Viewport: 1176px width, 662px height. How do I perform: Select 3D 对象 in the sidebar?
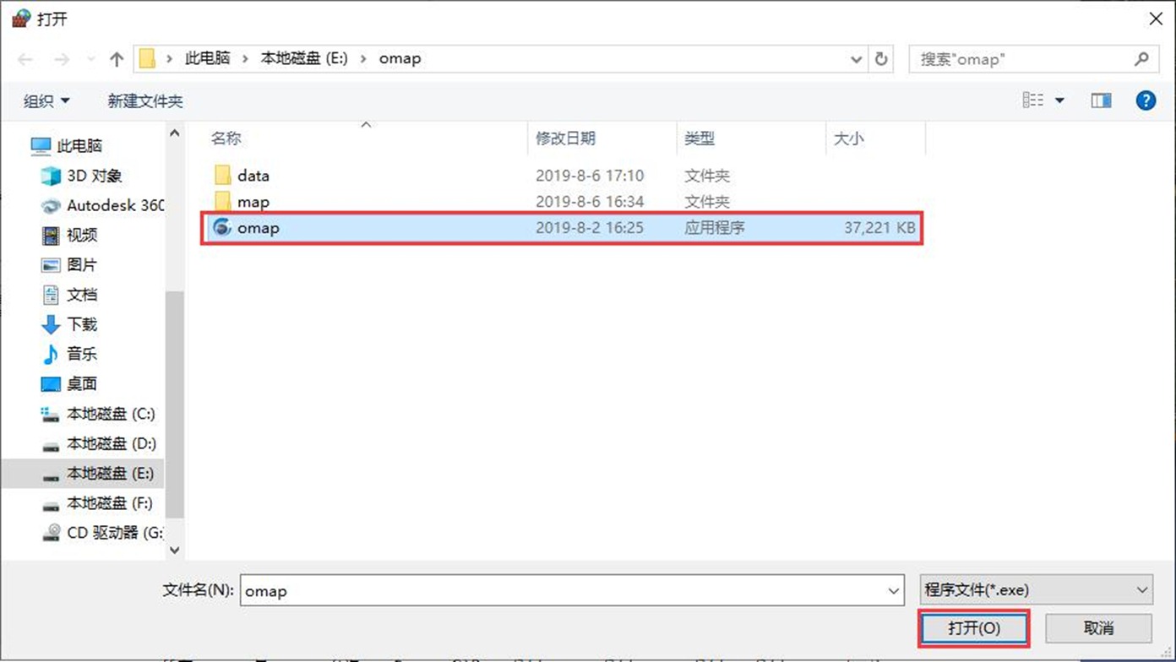[x=94, y=176]
